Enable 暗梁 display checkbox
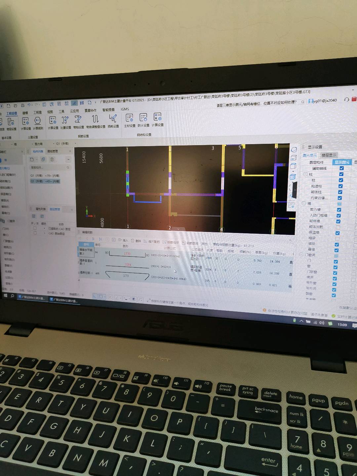The width and height of the screenshot is (357, 476). 337,239
